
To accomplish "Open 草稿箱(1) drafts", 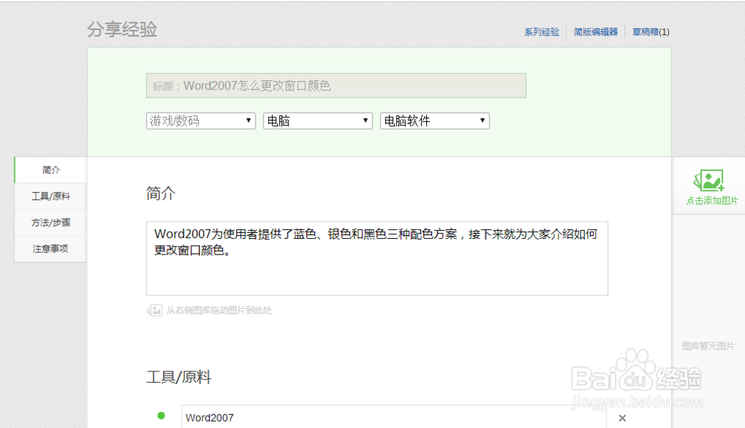I will pyautogui.click(x=650, y=32).
